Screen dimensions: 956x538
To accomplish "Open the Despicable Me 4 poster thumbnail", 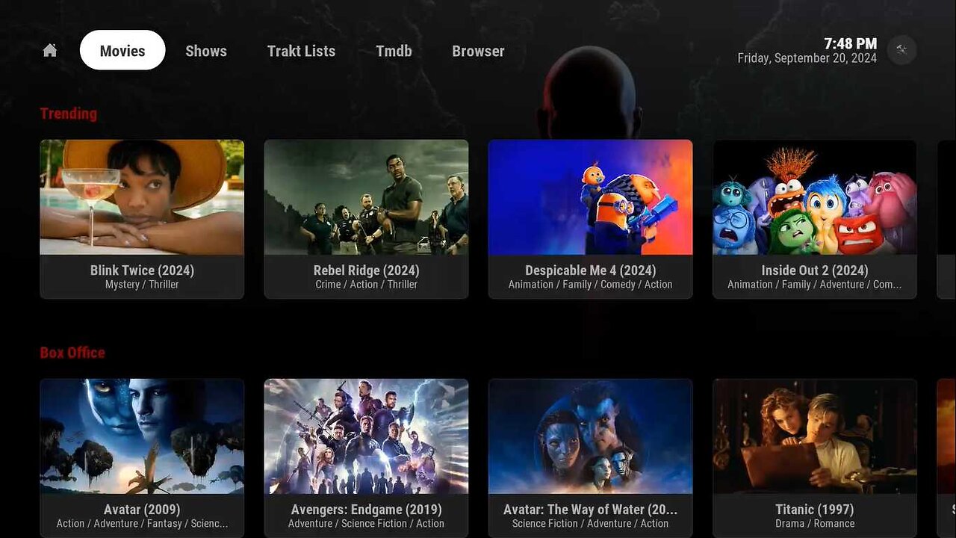I will [590, 197].
